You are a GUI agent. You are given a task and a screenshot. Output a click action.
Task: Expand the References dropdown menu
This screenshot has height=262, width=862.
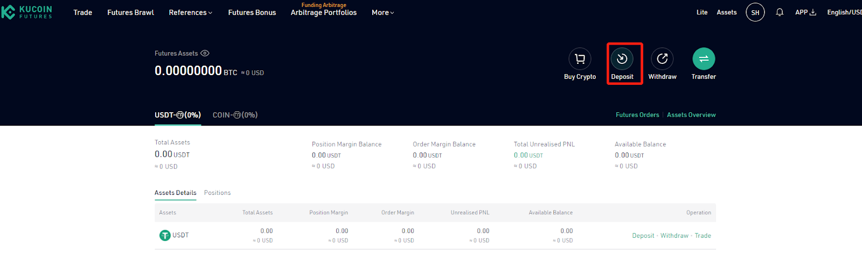(x=190, y=12)
